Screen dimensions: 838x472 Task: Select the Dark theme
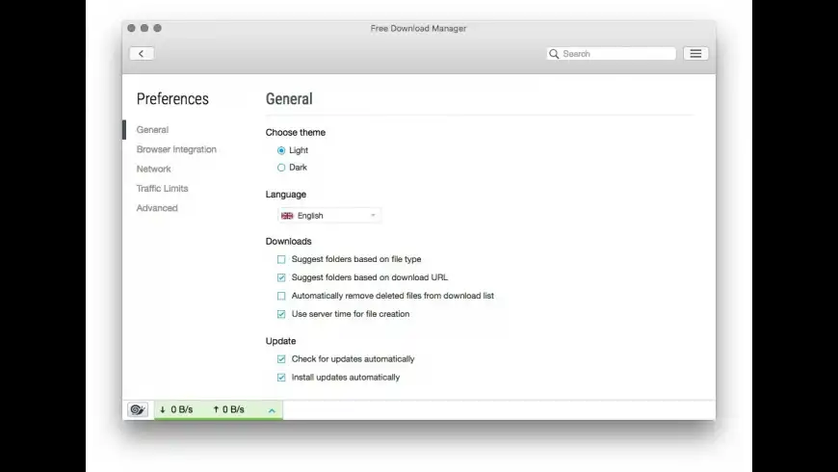click(x=281, y=168)
